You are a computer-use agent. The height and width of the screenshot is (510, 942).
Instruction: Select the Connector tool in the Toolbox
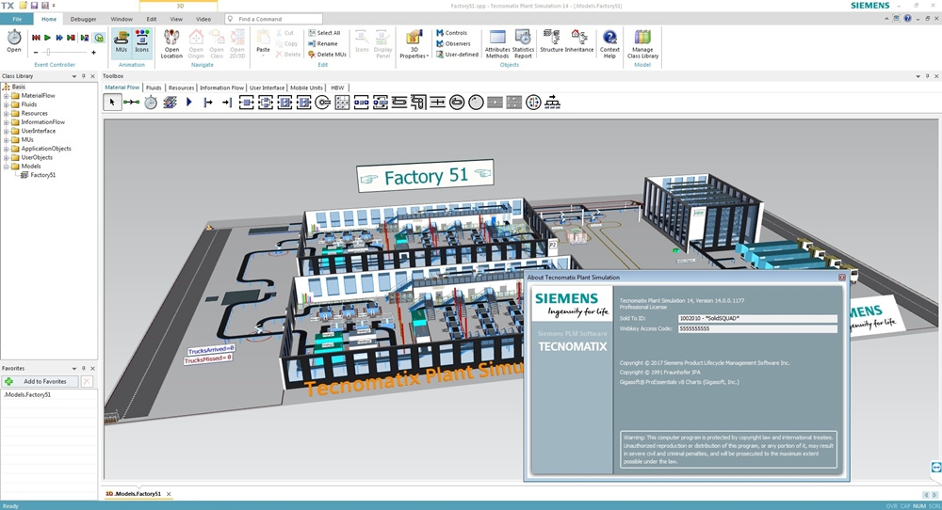(132, 102)
